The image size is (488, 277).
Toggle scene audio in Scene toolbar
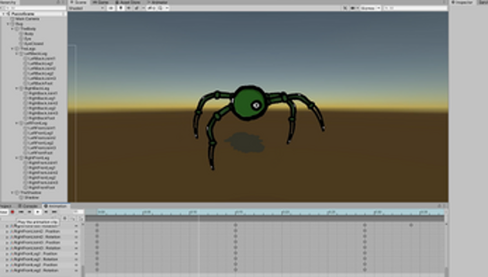[x=128, y=8]
